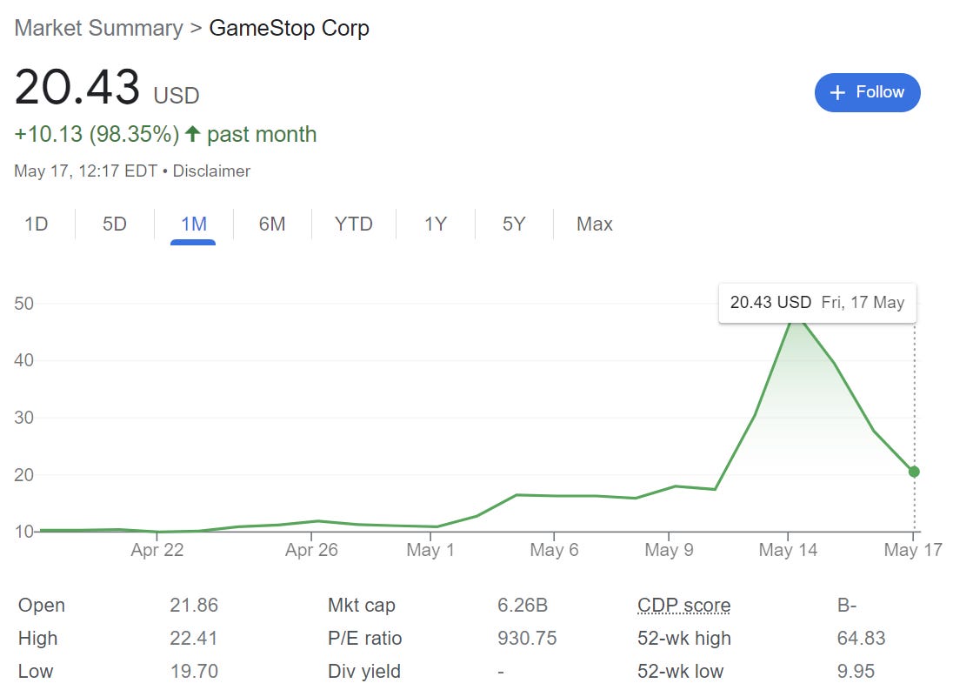Screen dimensions: 953x690
Task: Open the Disclaimer link
Action: pos(211,171)
